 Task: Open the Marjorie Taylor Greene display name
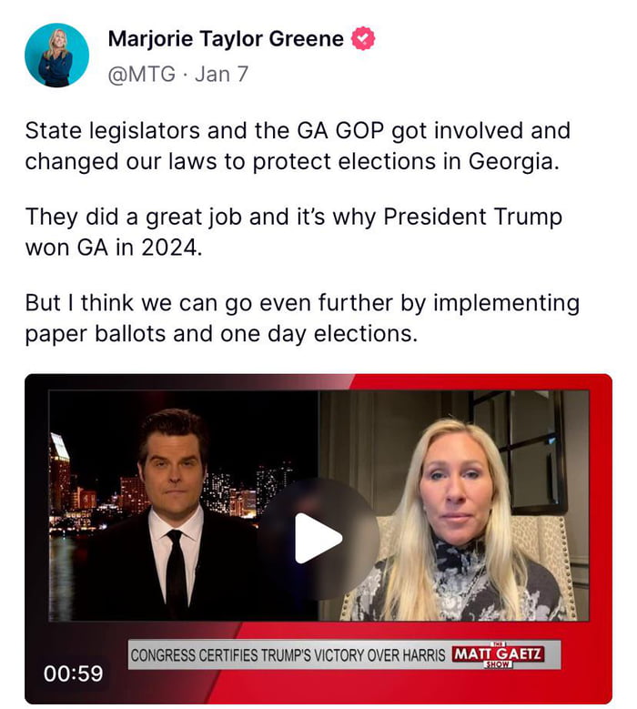coord(226,38)
